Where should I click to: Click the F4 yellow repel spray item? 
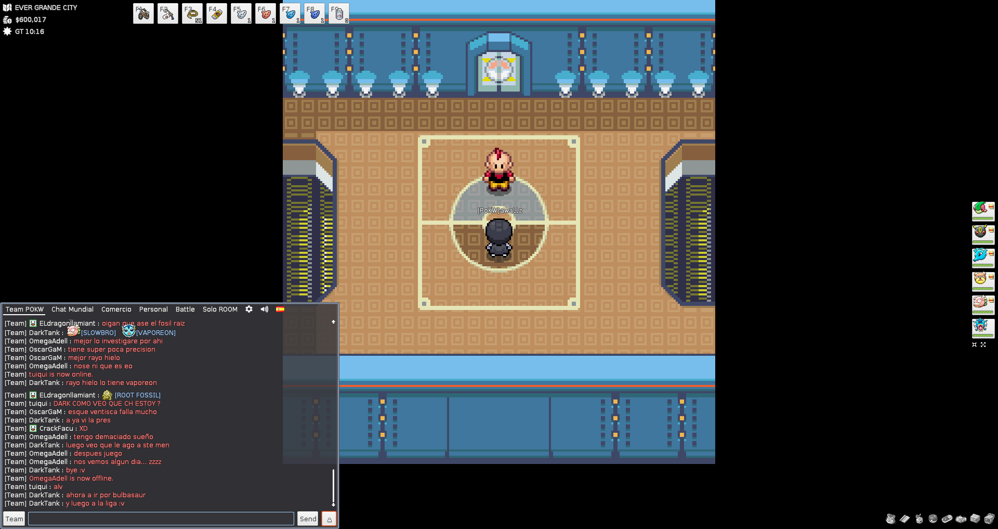tap(217, 14)
